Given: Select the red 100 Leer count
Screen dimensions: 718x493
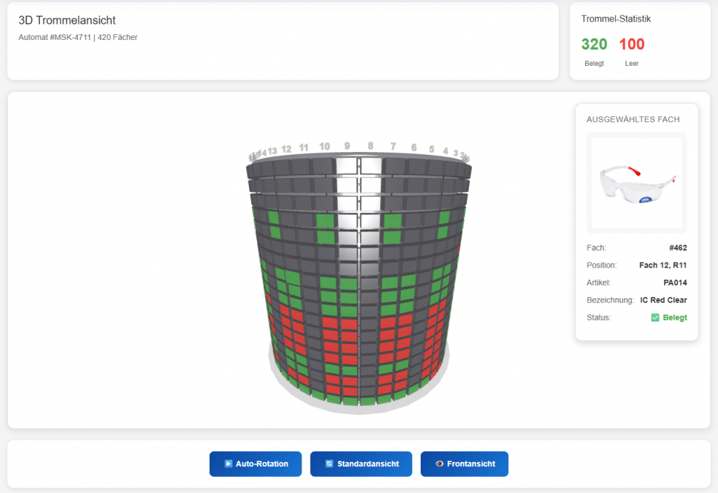Looking at the screenshot, I should point(632,44).
